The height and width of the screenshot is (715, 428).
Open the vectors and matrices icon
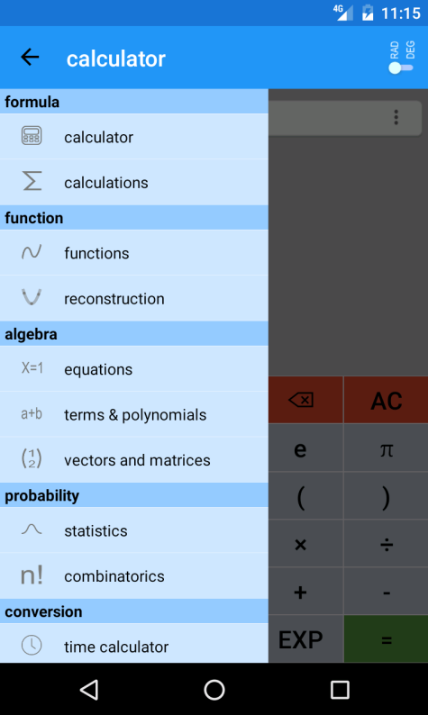[32, 458]
